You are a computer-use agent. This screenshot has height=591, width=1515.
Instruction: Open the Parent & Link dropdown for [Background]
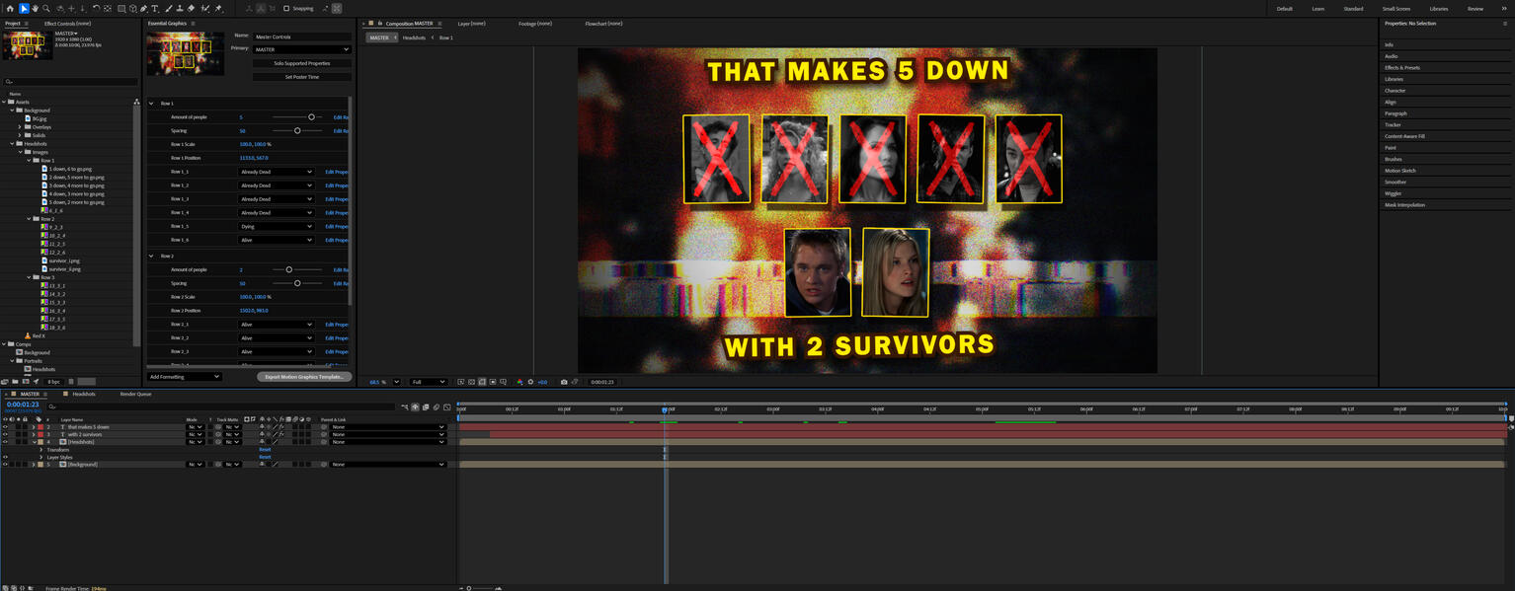pyautogui.click(x=387, y=464)
